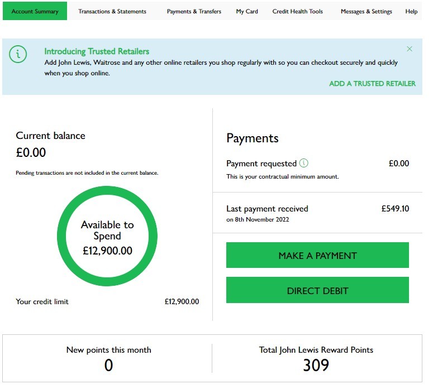
Task: Click info icon next to Payment requested
Action: click(x=304, y=163)
